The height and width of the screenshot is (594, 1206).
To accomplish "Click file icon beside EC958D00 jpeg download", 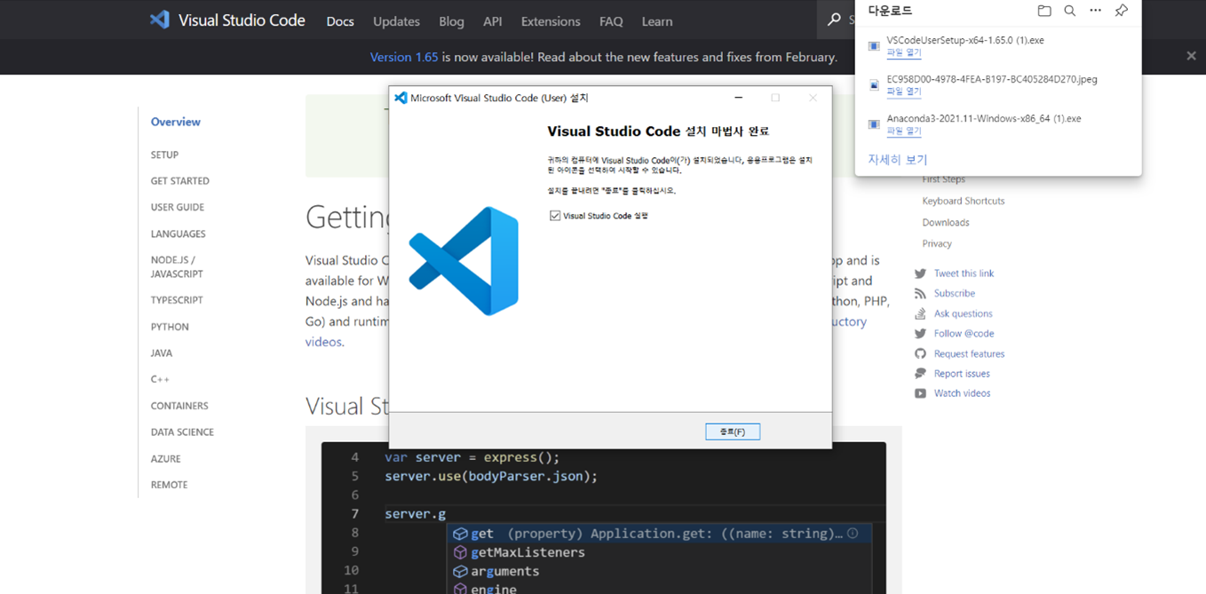I will pyautogui.click(x=874, y=85).
